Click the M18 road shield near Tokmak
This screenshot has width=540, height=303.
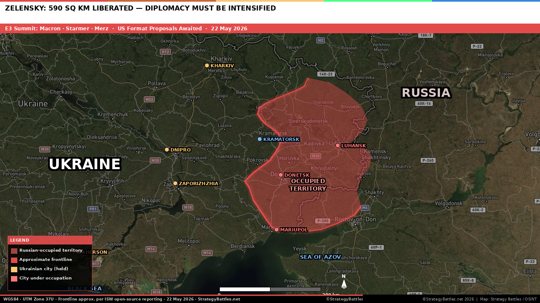[x=188, y=207]
